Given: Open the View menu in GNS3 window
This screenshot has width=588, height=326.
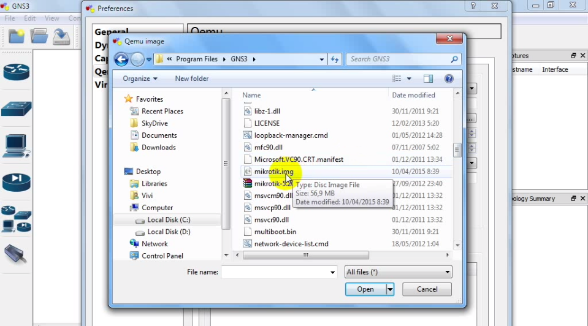Looking at the screenshot, I should [52, 18].
